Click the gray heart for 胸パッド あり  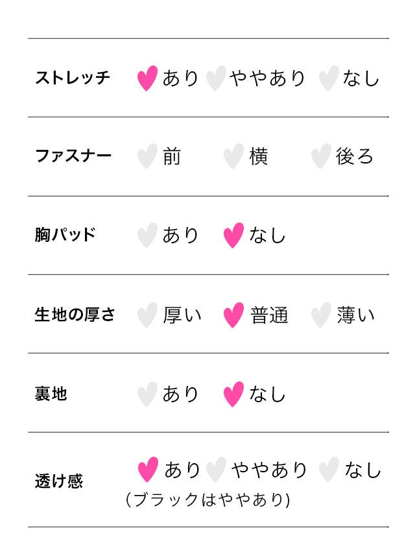(148, 235)
